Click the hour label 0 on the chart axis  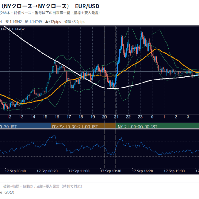tap(152, 117)
